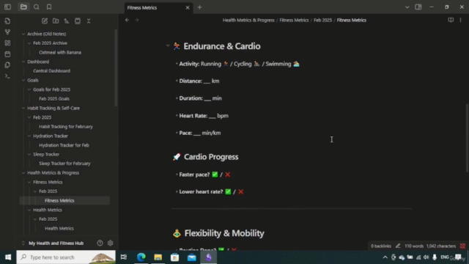Select the Fitness Metrics tab
Viewport: 469px width, 264px height.
(x=158, y=7)
